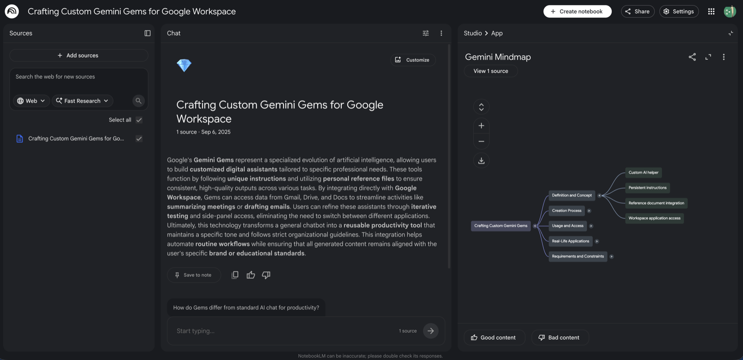Collapse the Definition and Concept node

pyautogui.click(x=599, y=196)
